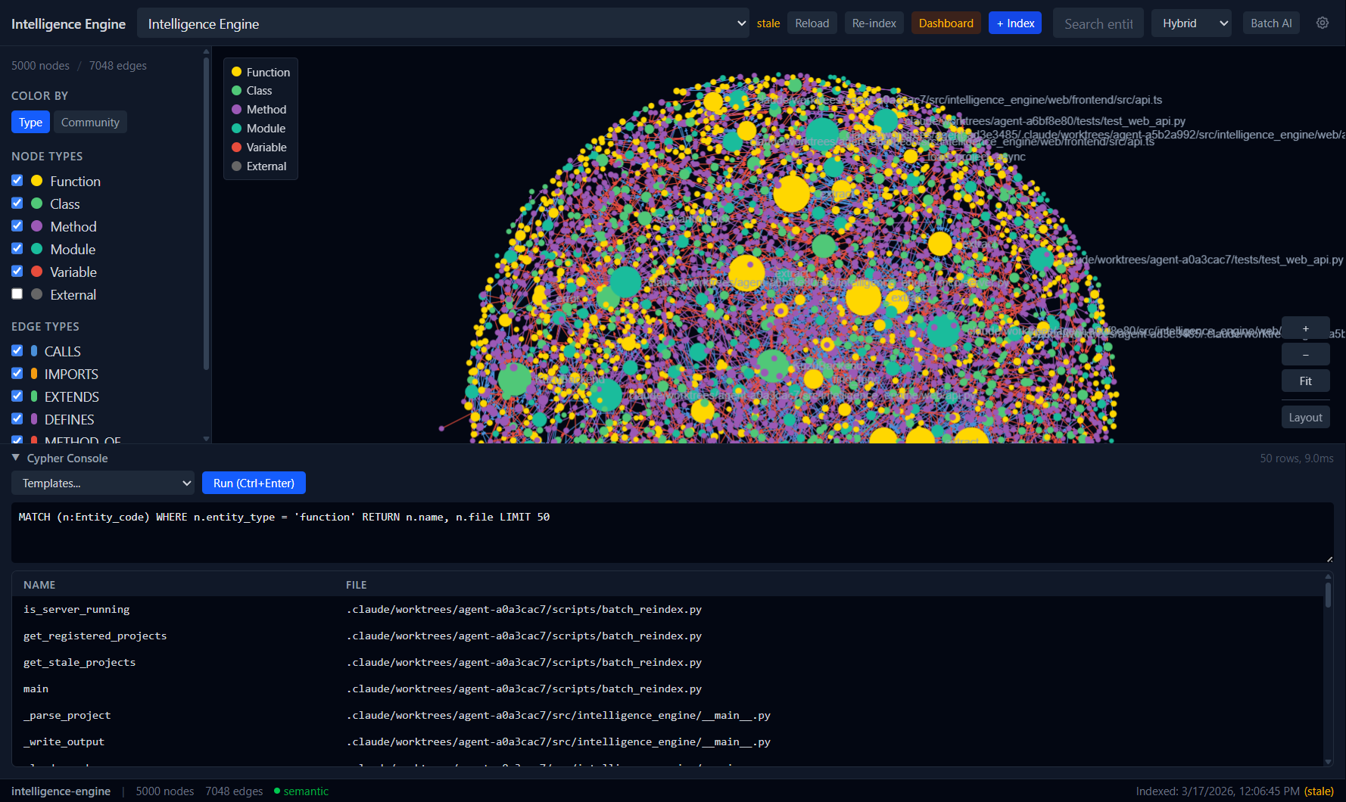Viewport: 1346px width, 802px height.
Task: Uncheck the Function node type
Action: click(17, 181)
